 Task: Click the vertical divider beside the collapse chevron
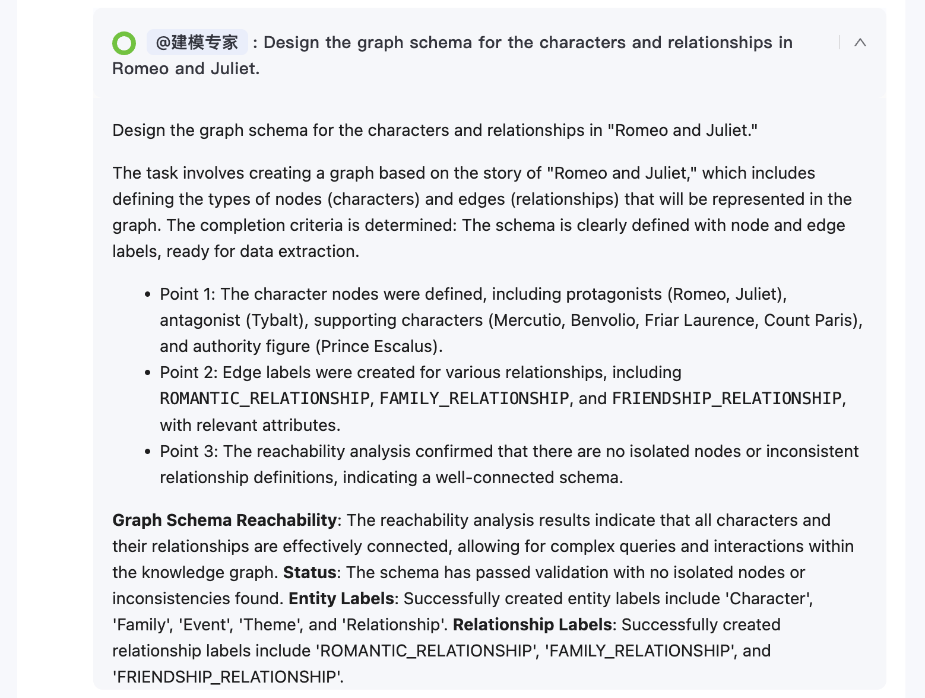coord(840,42)
